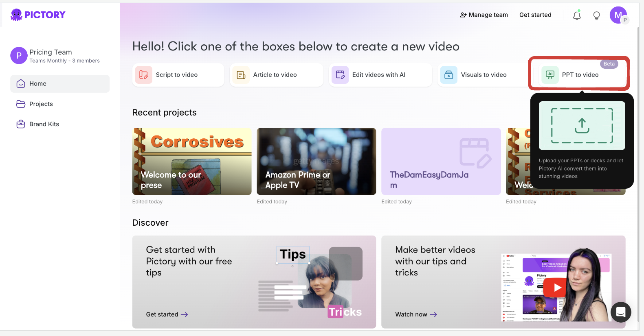
Task: Select Article to video option
Action: pos(277,75)
